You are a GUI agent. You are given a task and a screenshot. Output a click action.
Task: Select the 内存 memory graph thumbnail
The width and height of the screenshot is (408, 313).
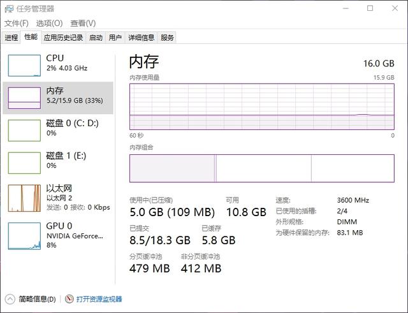[24, 97]
